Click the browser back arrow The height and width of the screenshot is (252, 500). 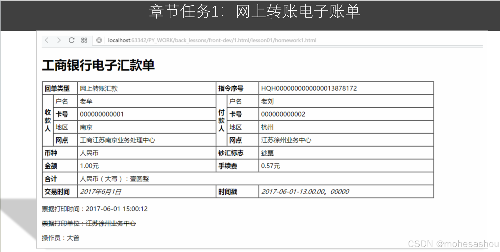47,40
